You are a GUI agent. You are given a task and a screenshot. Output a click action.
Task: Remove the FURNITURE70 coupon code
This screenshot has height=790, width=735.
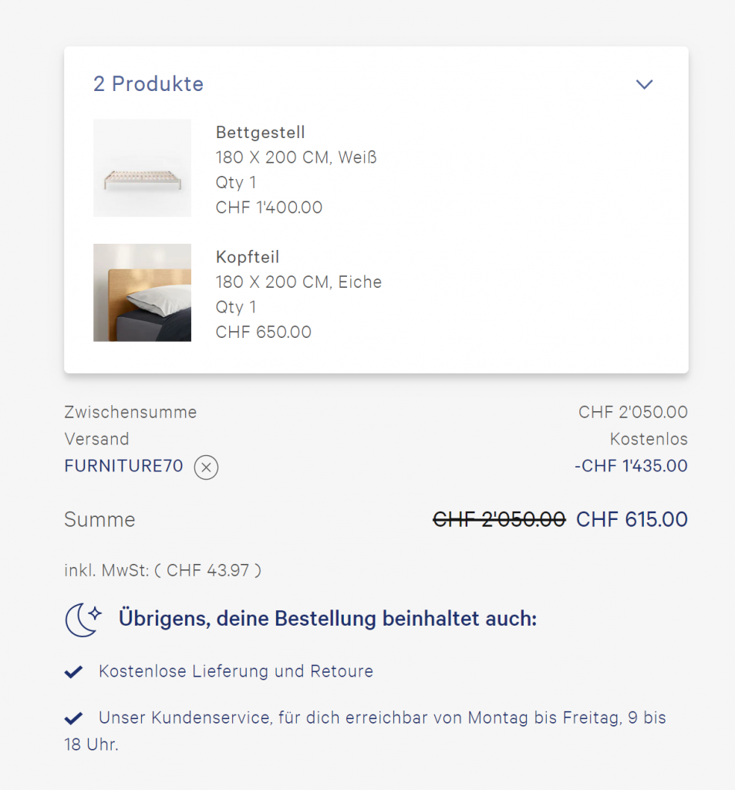[206, 467]
